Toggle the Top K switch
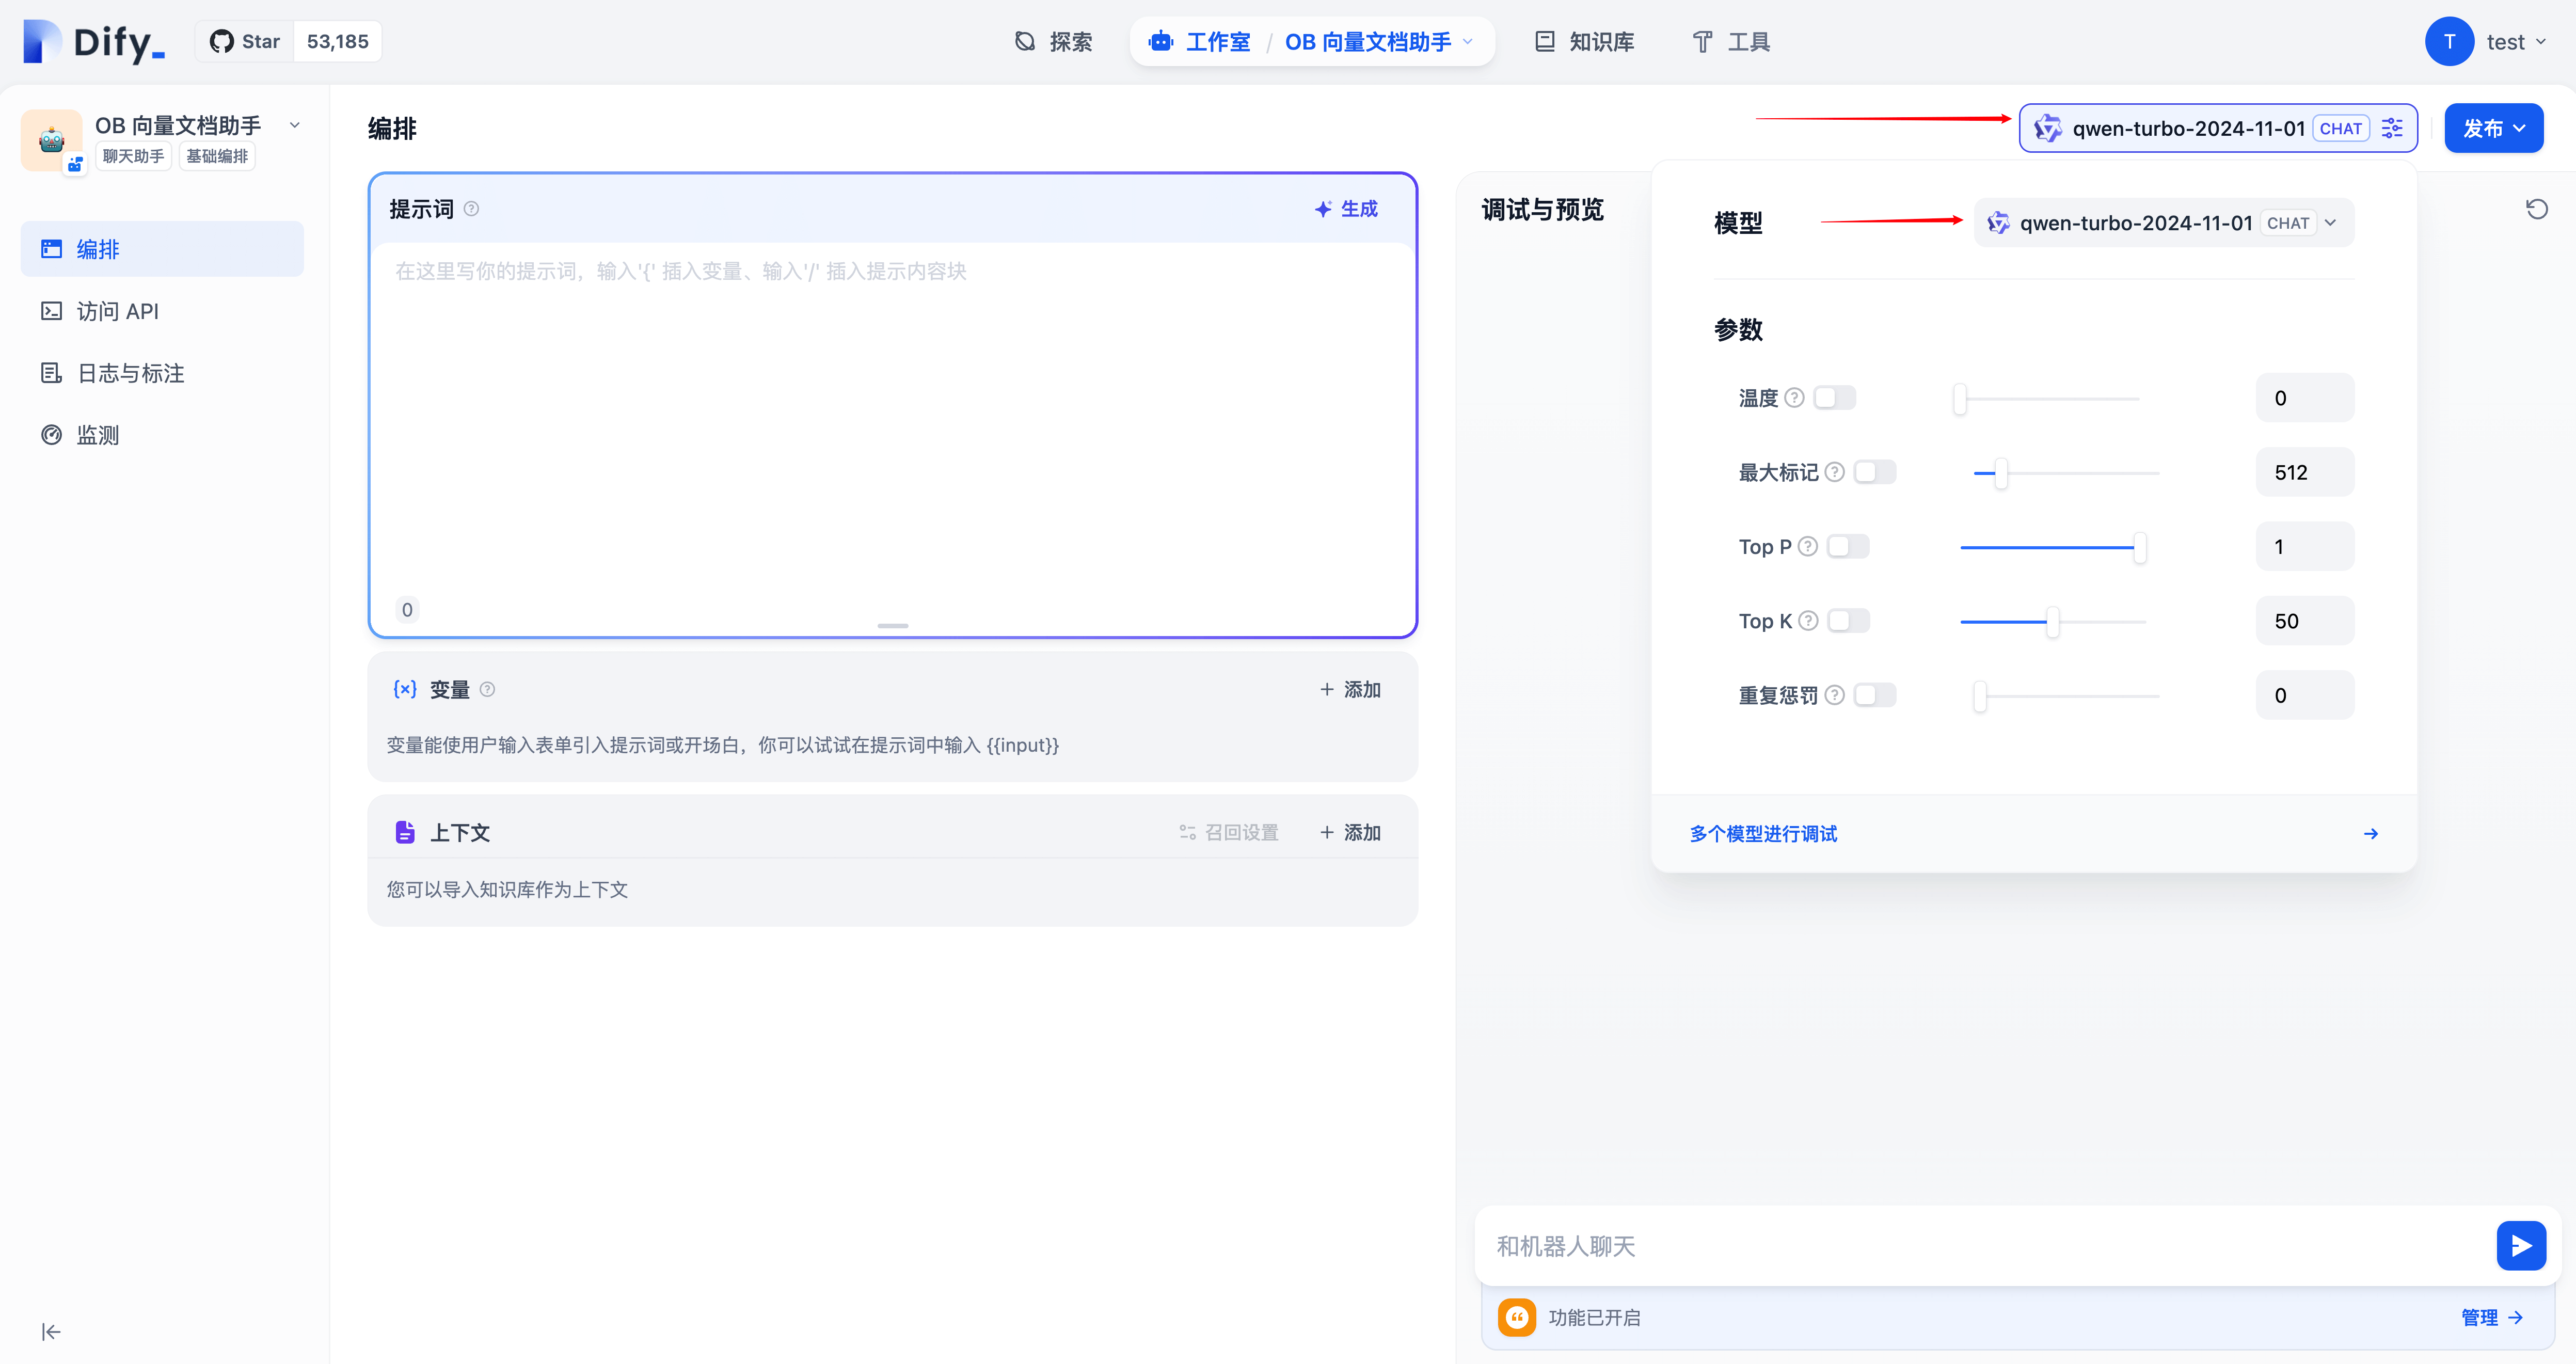This screenshot has width=2576, height=1364. click(1848, 621)
